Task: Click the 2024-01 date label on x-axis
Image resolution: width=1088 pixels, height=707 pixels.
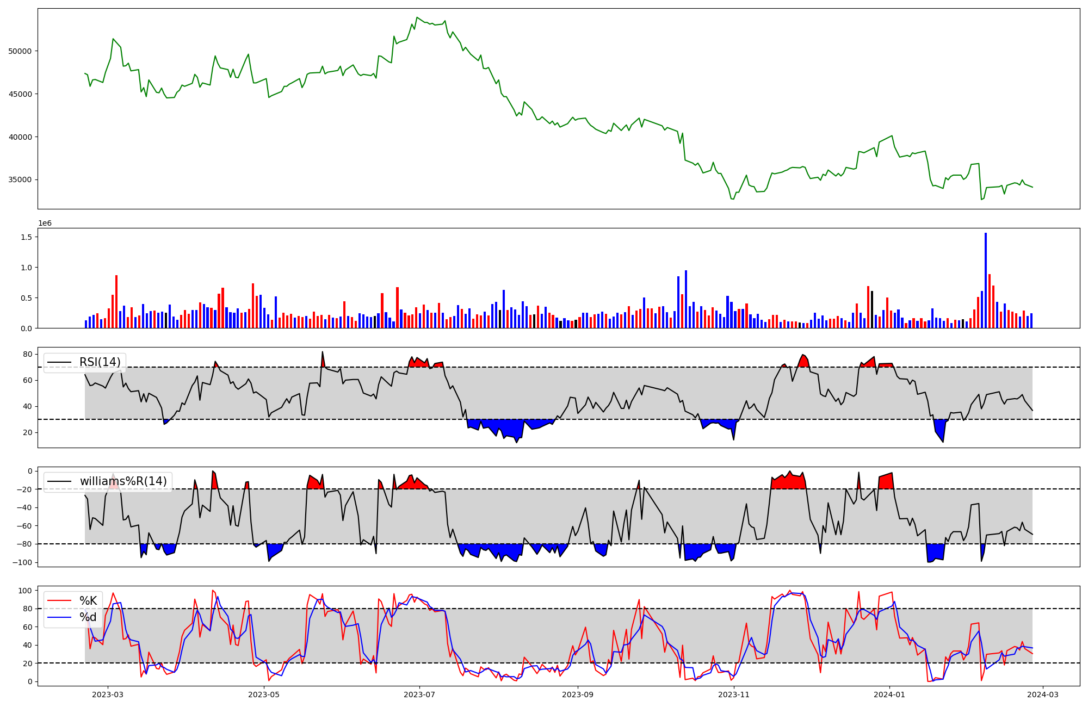Action: click(x=889, y=694)
